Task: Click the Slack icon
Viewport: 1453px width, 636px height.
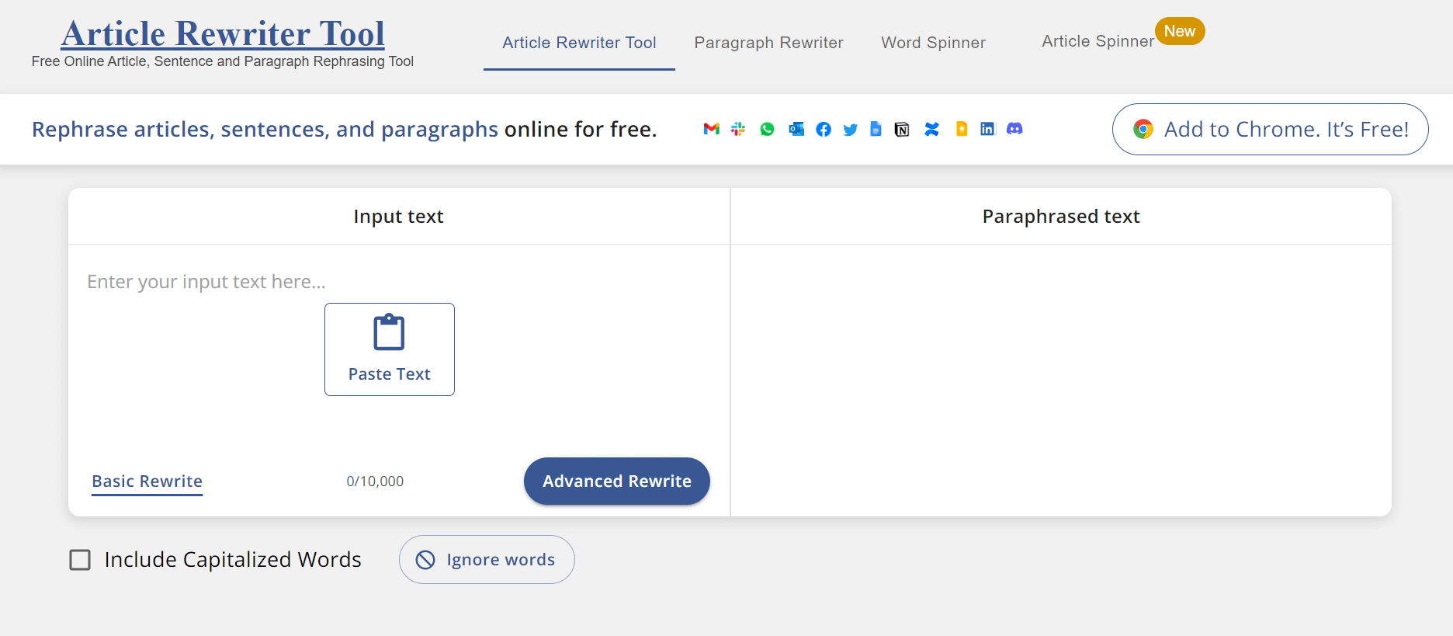Action: tap(738, 129)
